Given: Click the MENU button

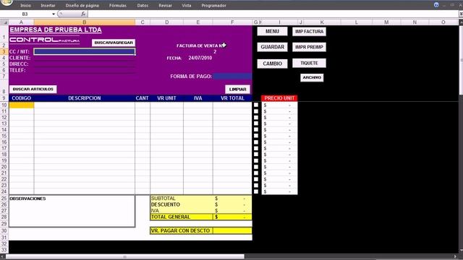Looking at the screenshot, I should (272, 31).
